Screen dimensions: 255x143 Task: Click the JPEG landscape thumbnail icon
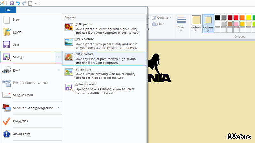(x=69, y=42)
